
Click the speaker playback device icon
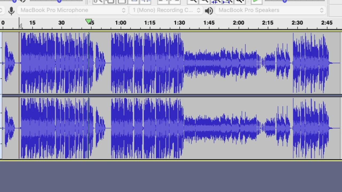coord(209,11)
